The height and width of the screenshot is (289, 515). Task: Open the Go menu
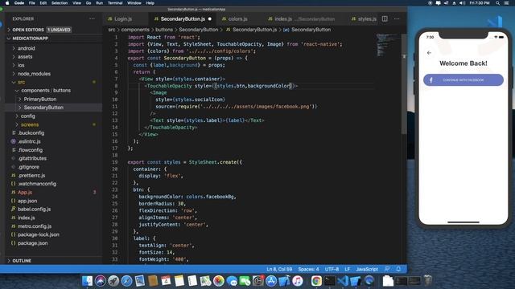[x=89, y=3]
